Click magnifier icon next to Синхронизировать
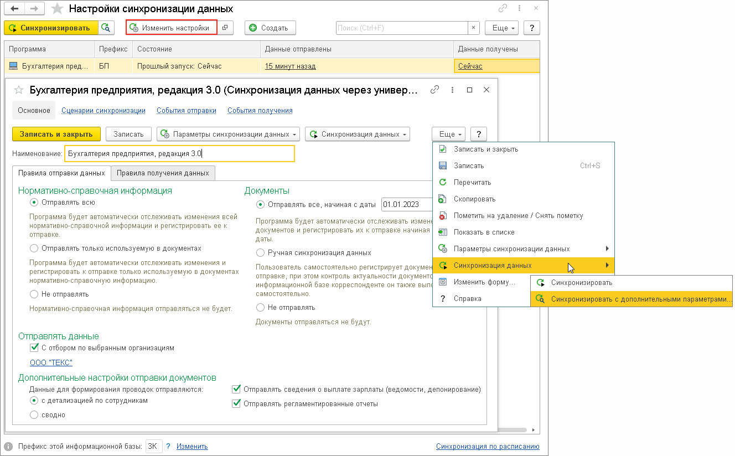735x456 pixels. tap(106, 28)
